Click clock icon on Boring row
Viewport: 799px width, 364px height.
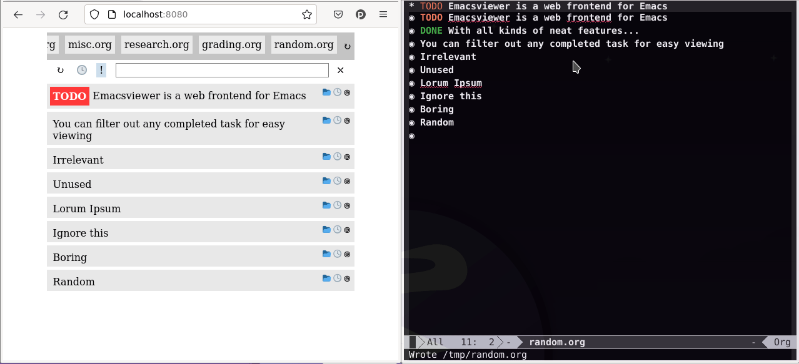pos(337,254)
